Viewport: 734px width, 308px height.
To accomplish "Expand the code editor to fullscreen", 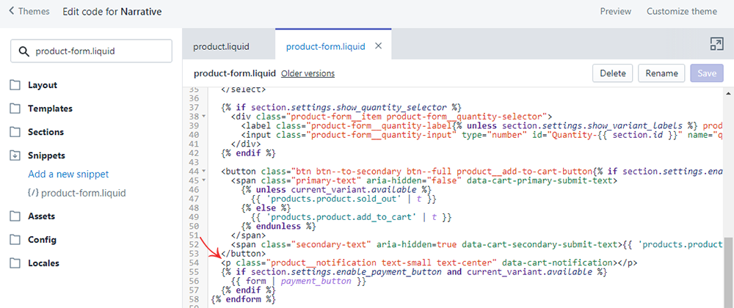I will point(716,44).
